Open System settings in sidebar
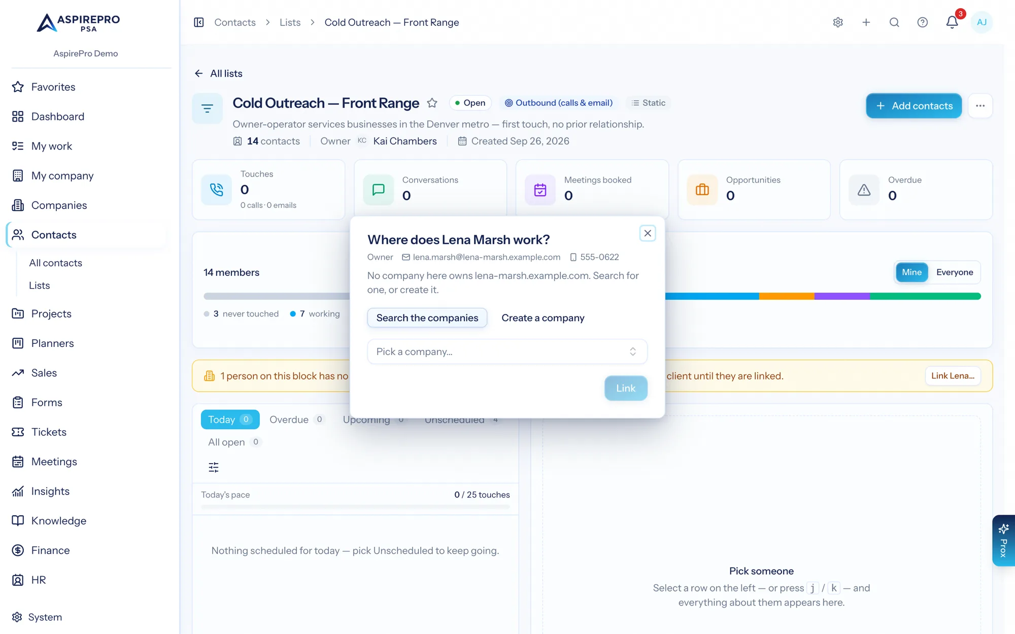 click(x=45, y=617)
